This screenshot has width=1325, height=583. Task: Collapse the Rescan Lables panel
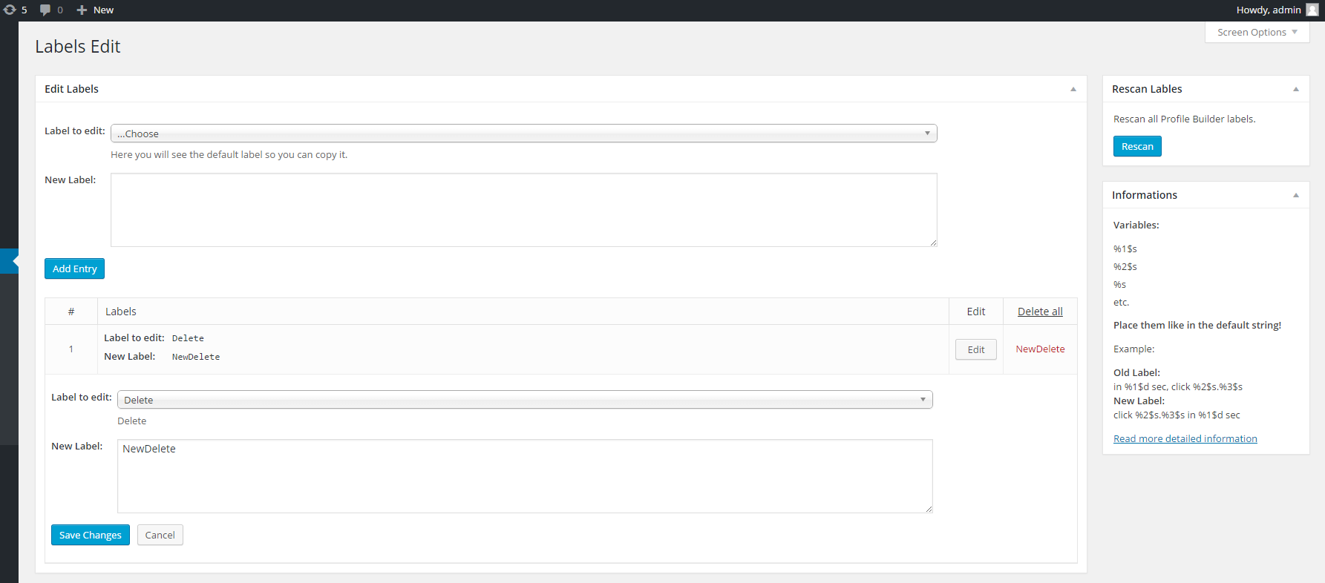pyautogui.click(x=1295, y=89)
